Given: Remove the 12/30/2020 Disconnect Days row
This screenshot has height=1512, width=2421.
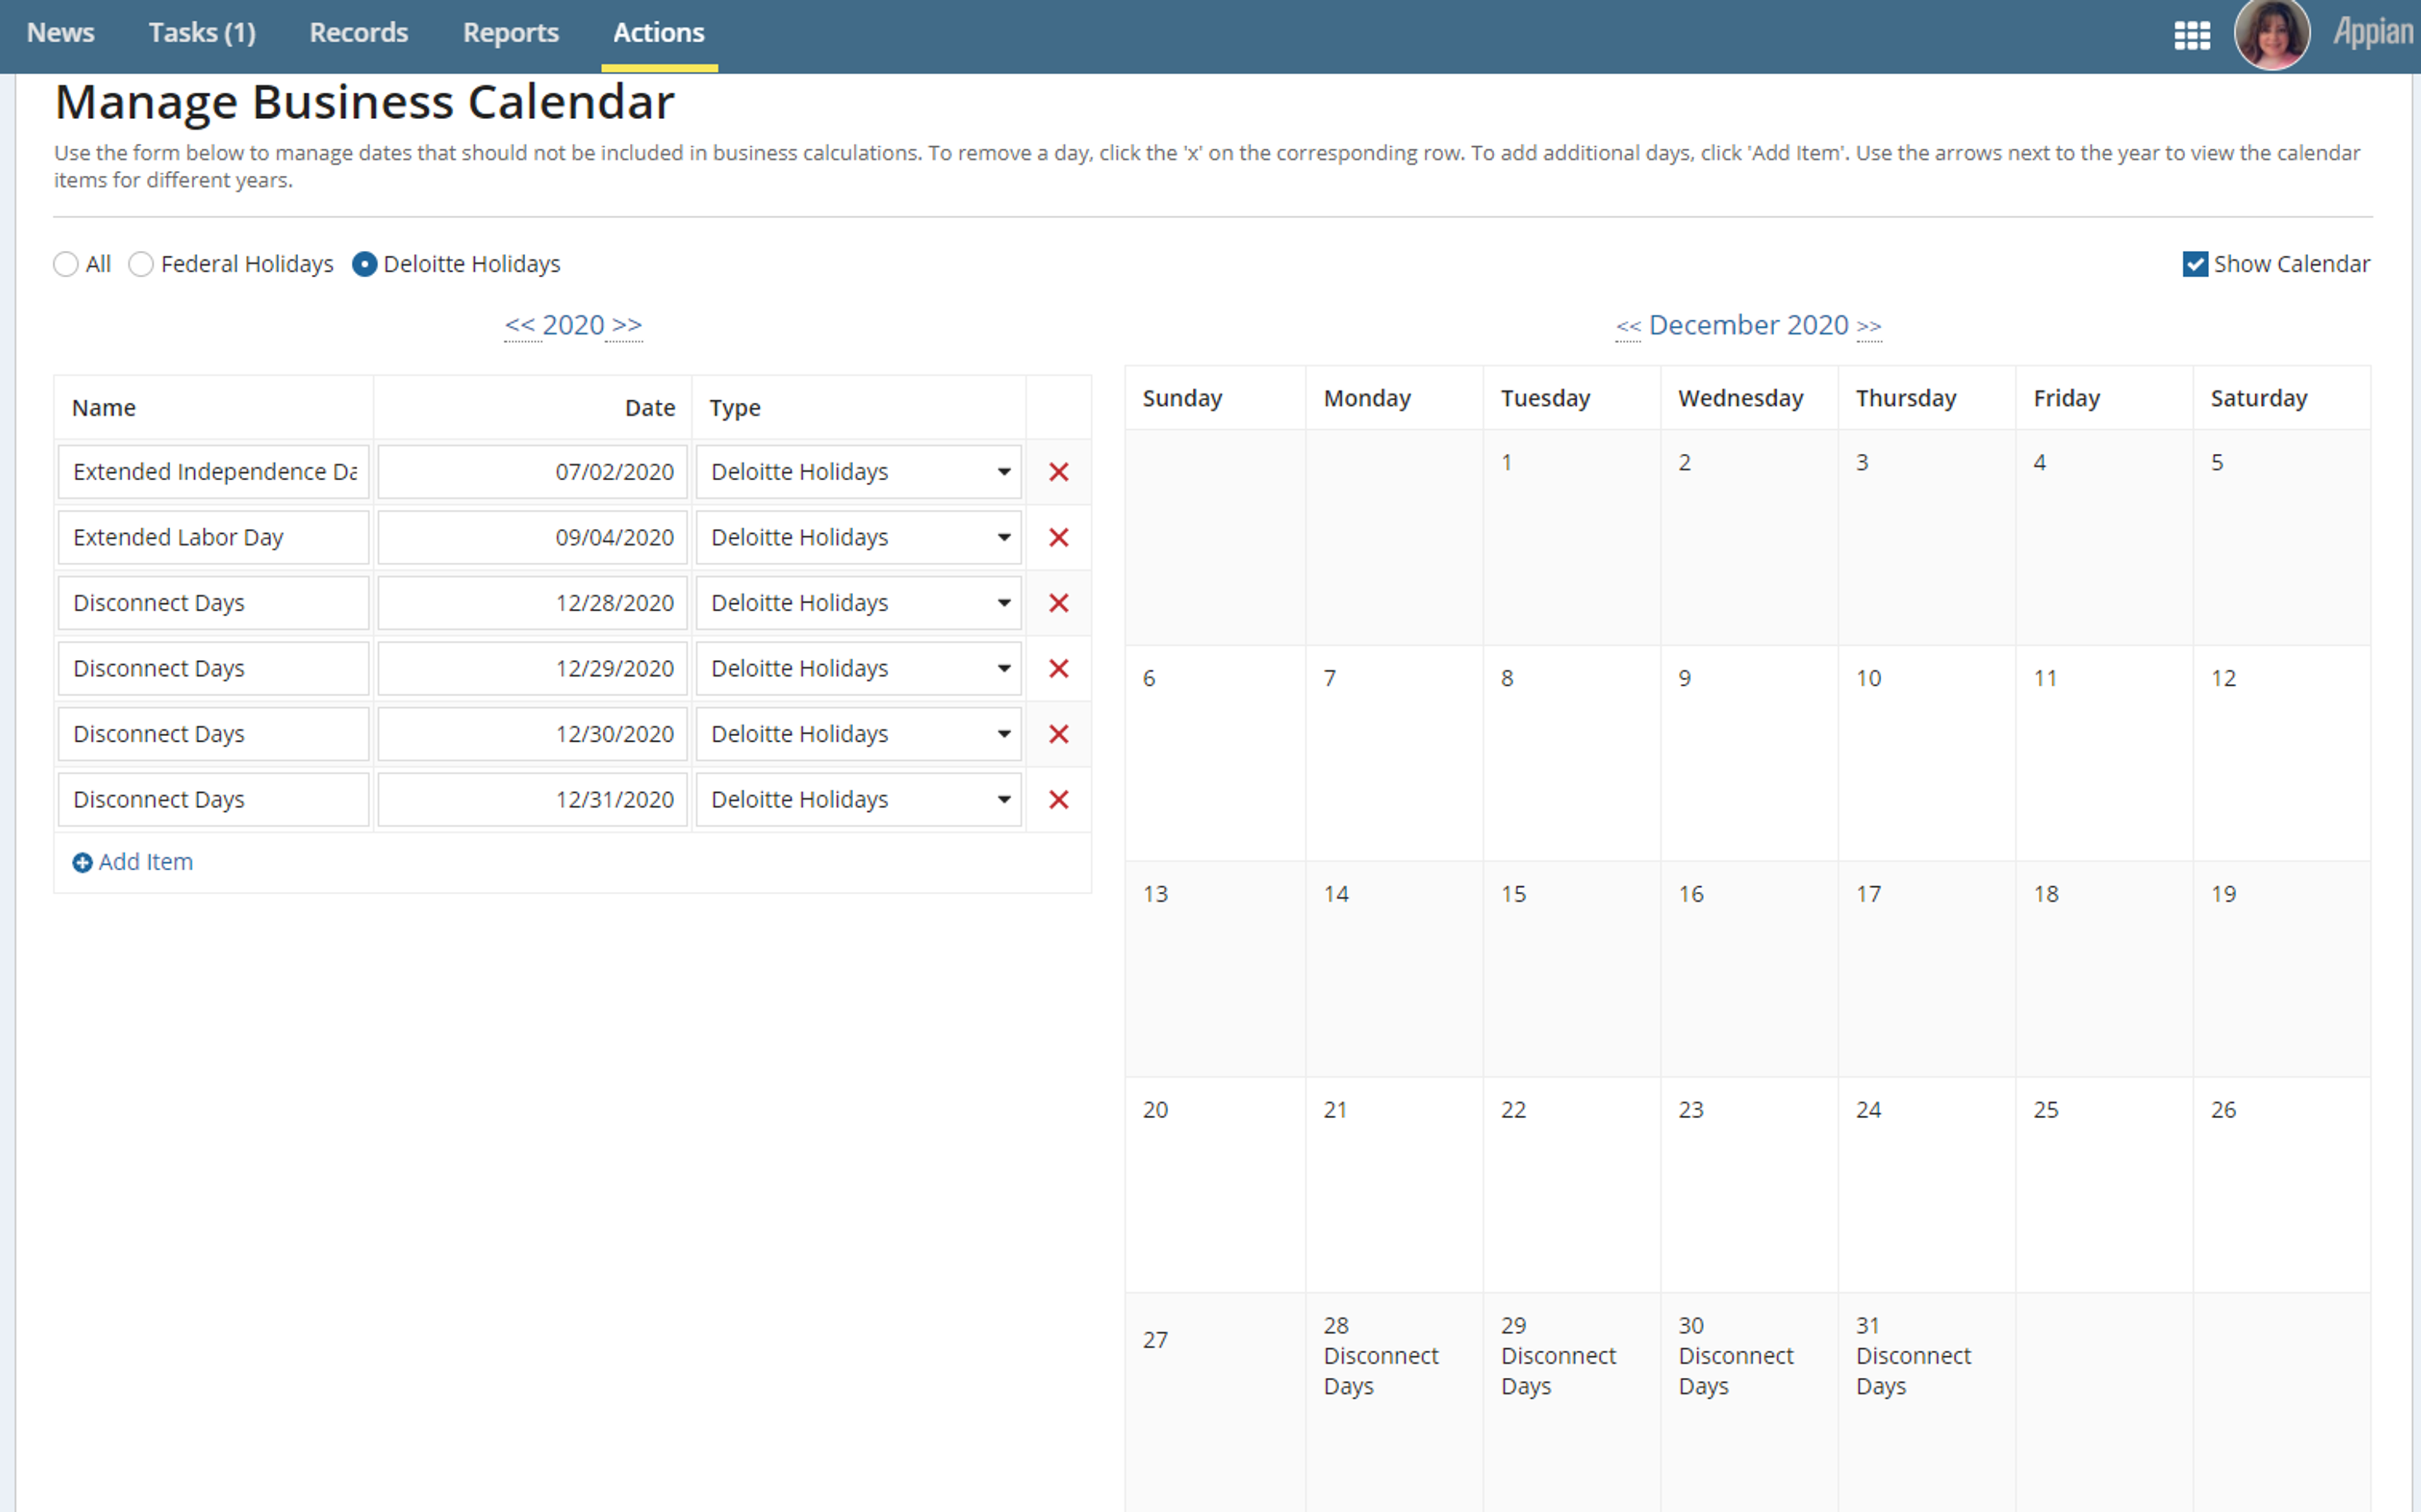Looking at the screenshot, I should click(x=1058, y=734).
